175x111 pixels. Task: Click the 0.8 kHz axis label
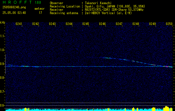pyautogui.click(x=2, y=78)
